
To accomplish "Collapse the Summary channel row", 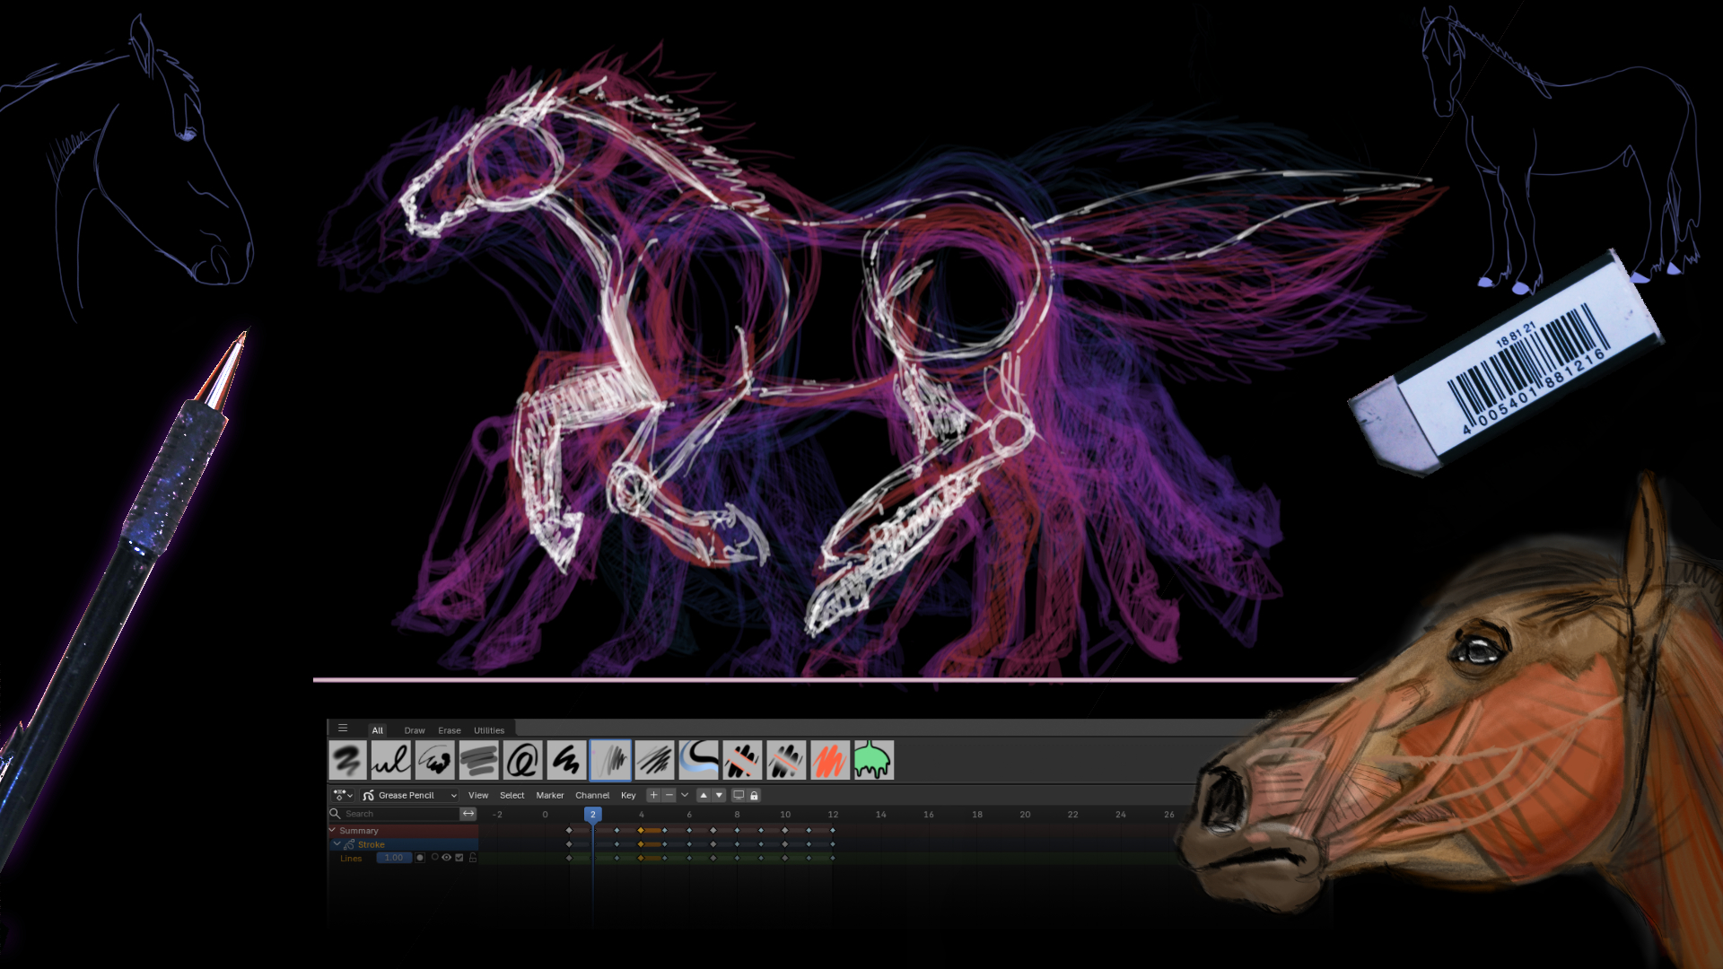I will pyautogui.click(x=332, y=831).
